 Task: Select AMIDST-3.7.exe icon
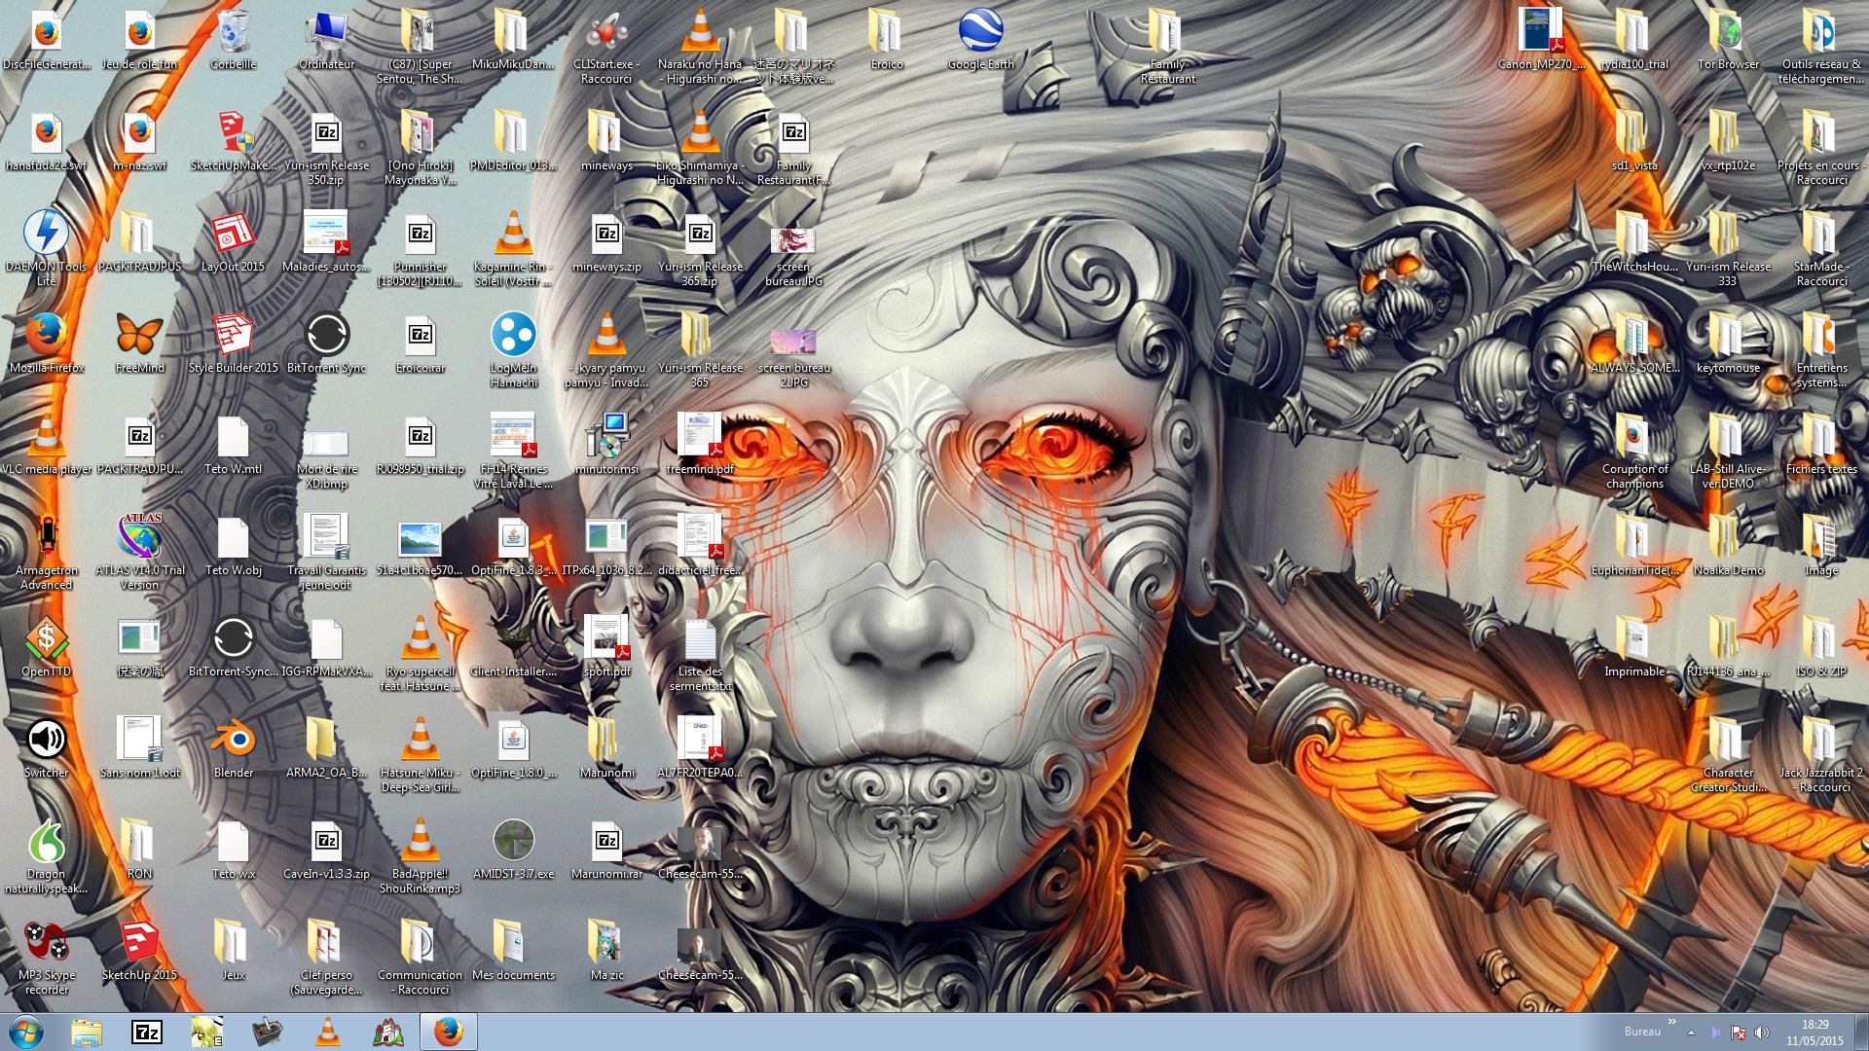(x=513, y=849)
